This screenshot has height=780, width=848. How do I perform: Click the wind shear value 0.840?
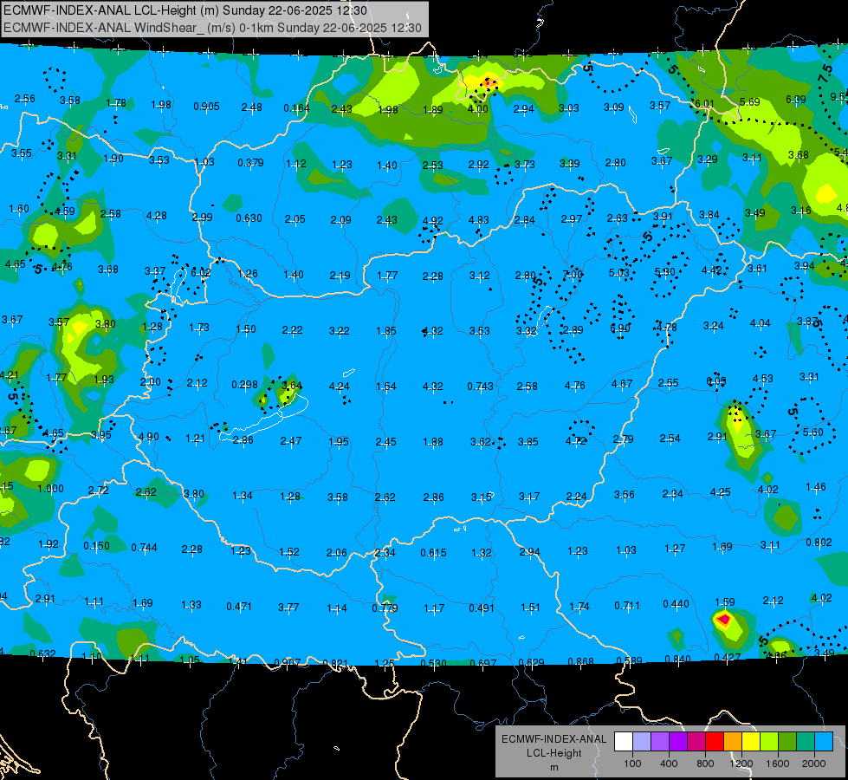(x=677, y=659)
